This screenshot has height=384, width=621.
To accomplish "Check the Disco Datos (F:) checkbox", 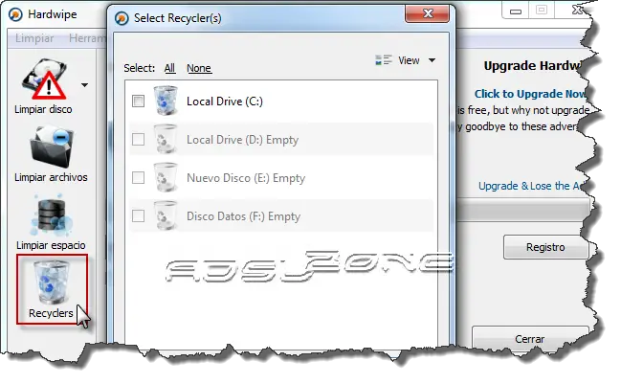I will (x=138, y=216).
